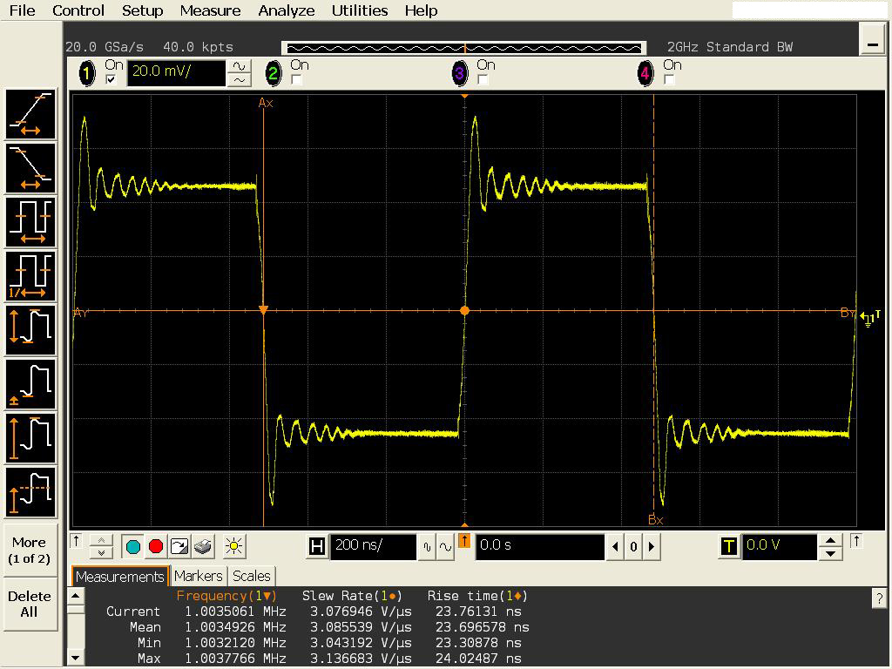This screenshot has height=669, width=892.
Task: Click the 0.0 V trigger level field
Action: tap(780, 547)
